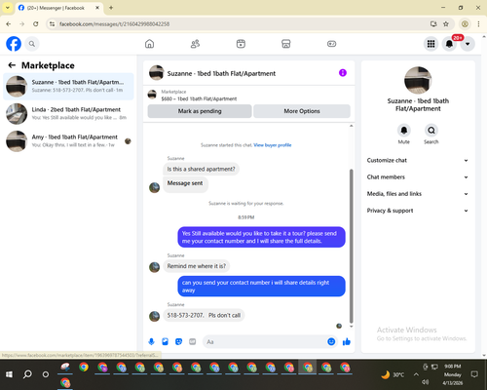Select the "518-573-2707. Pls don't call" message
The image size is (487, 390).
(204, 315)
